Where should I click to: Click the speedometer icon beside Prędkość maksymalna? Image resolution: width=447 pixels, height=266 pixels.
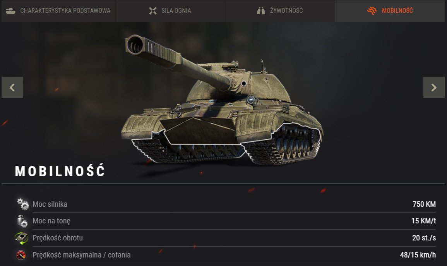[21, 255]
